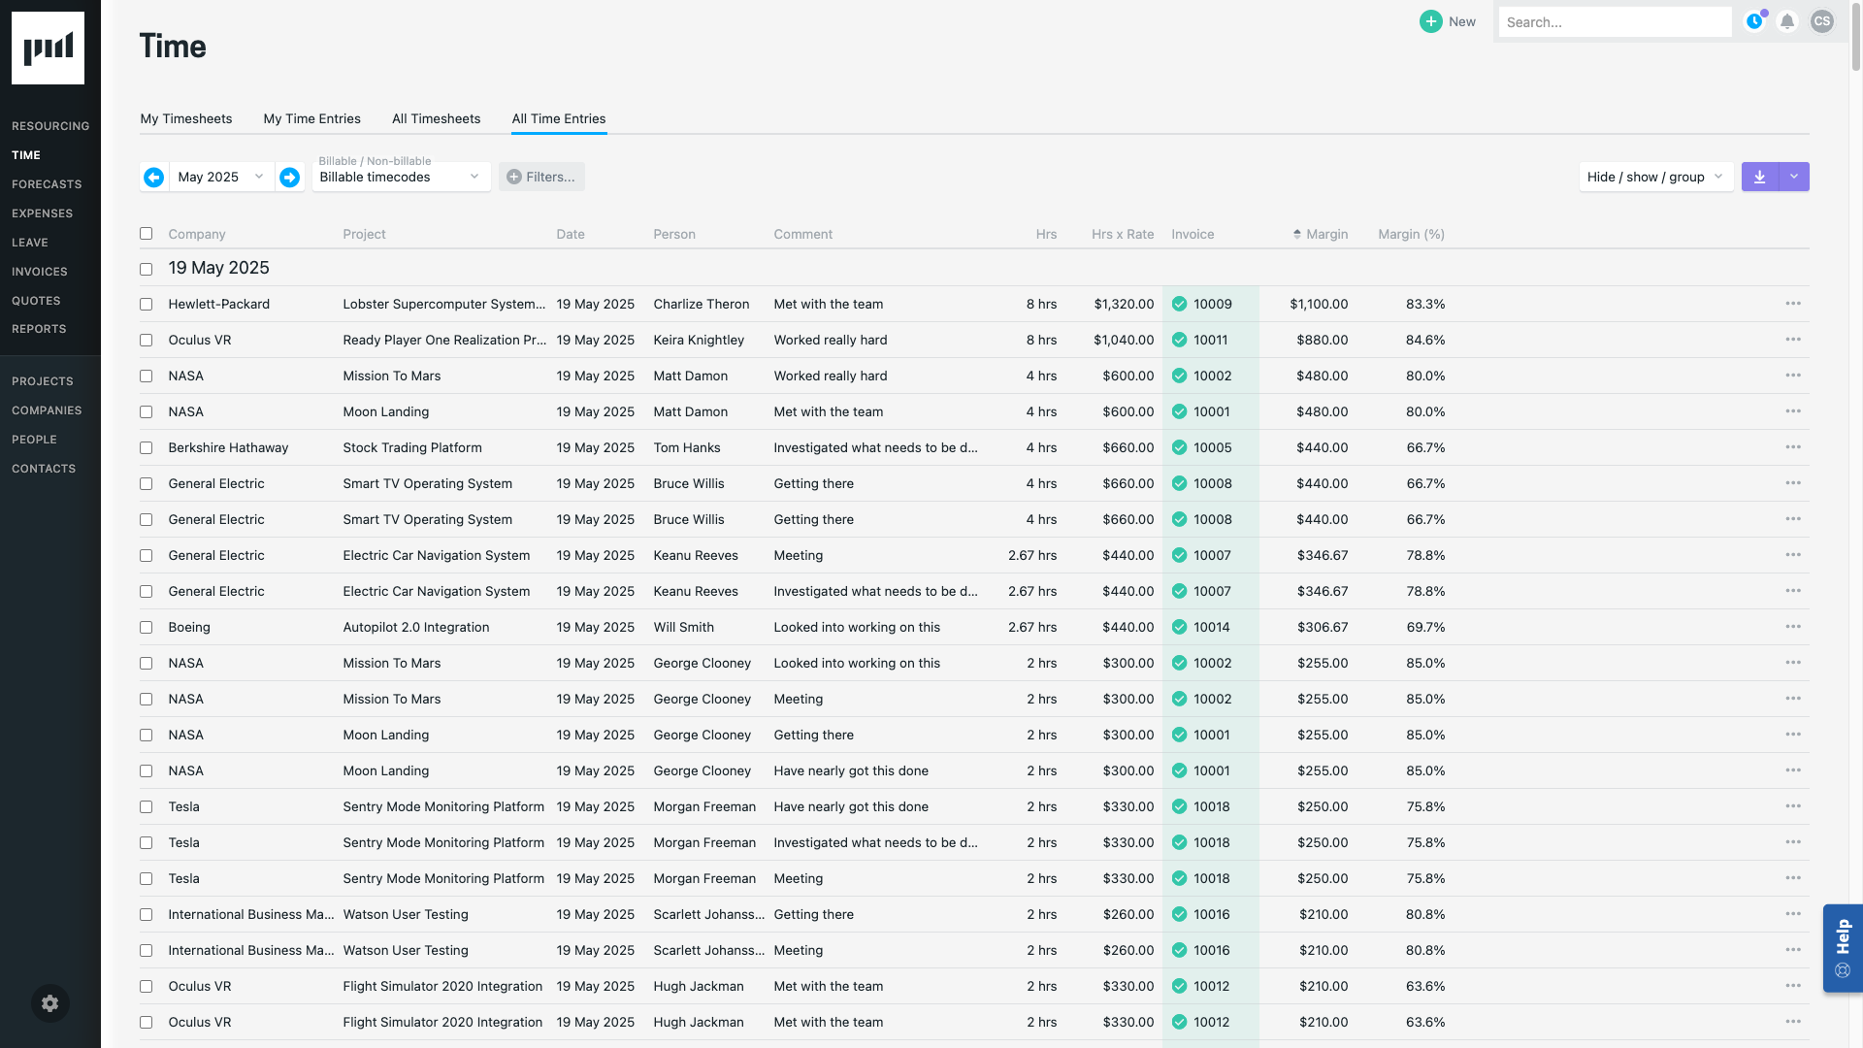Click the app logo in the sidebar
This screenshot has width=1863, height=1048.
click(x=48, y=48)
